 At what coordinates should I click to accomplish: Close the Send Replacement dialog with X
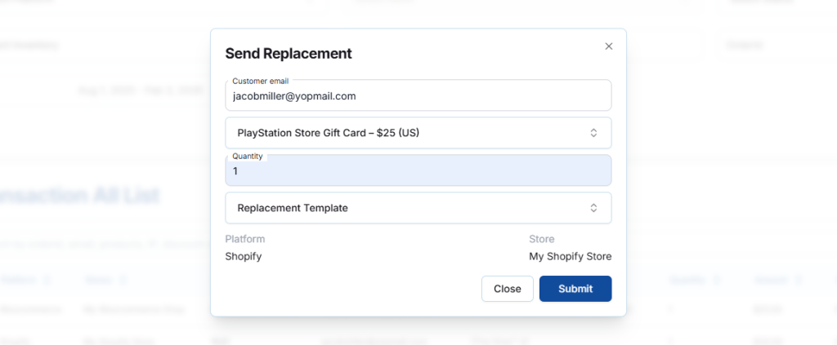click(x=608, y=46)
